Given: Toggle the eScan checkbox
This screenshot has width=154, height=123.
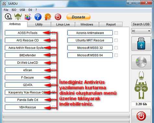Looking at the screenshot, I should click(53, 70).
